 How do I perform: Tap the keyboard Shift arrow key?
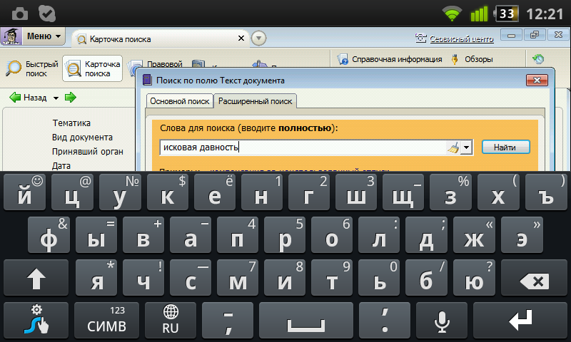point(36,278)
